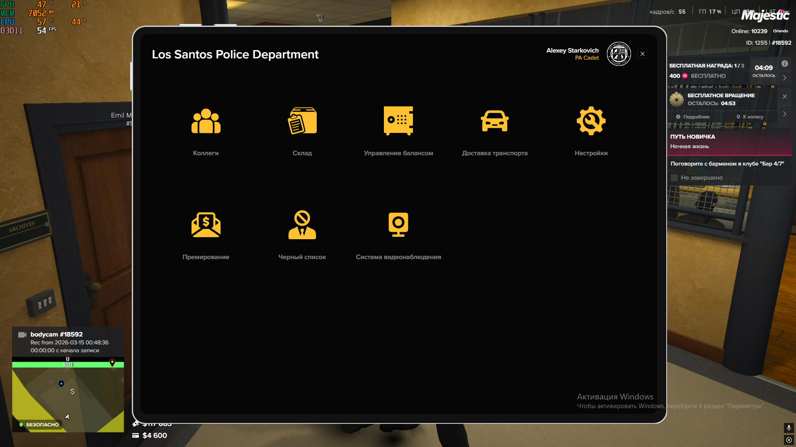Toggle the microphone icon bottom right

789,428
